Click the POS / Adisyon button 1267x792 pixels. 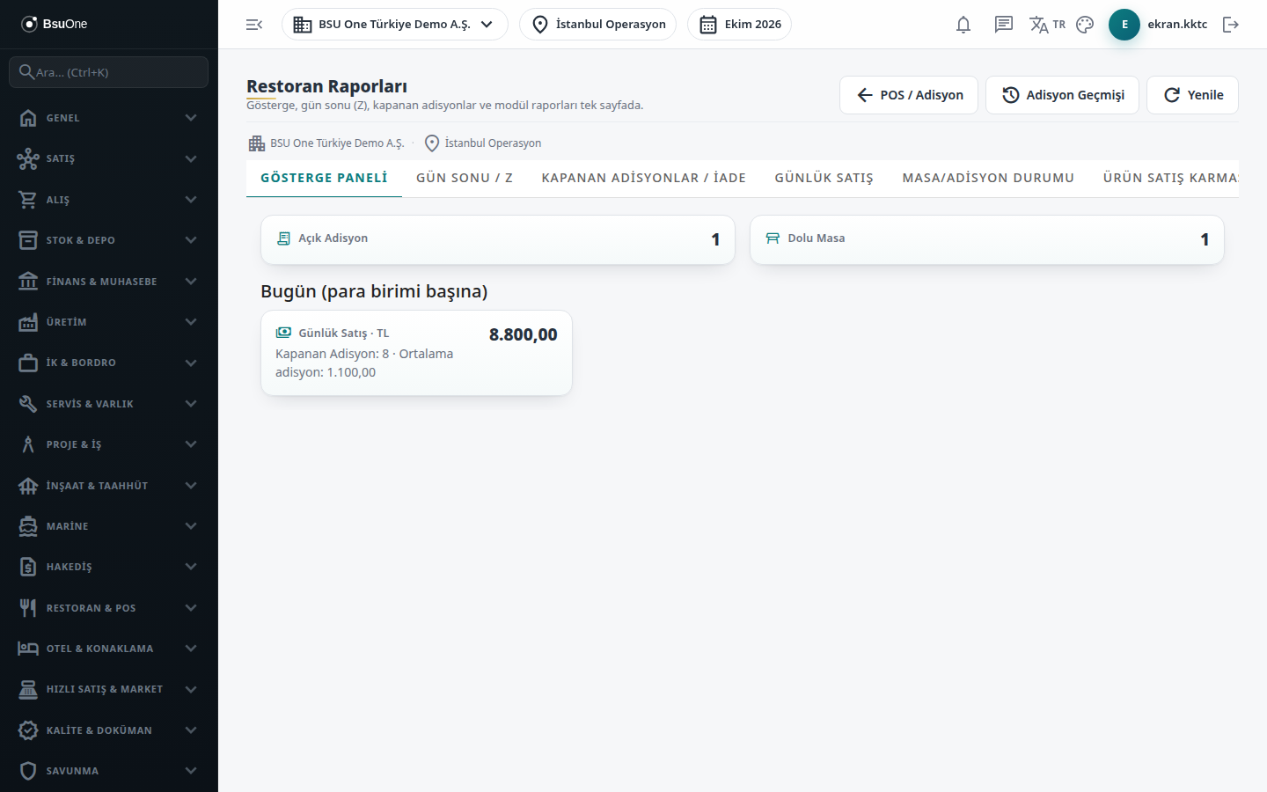(909, 95)
